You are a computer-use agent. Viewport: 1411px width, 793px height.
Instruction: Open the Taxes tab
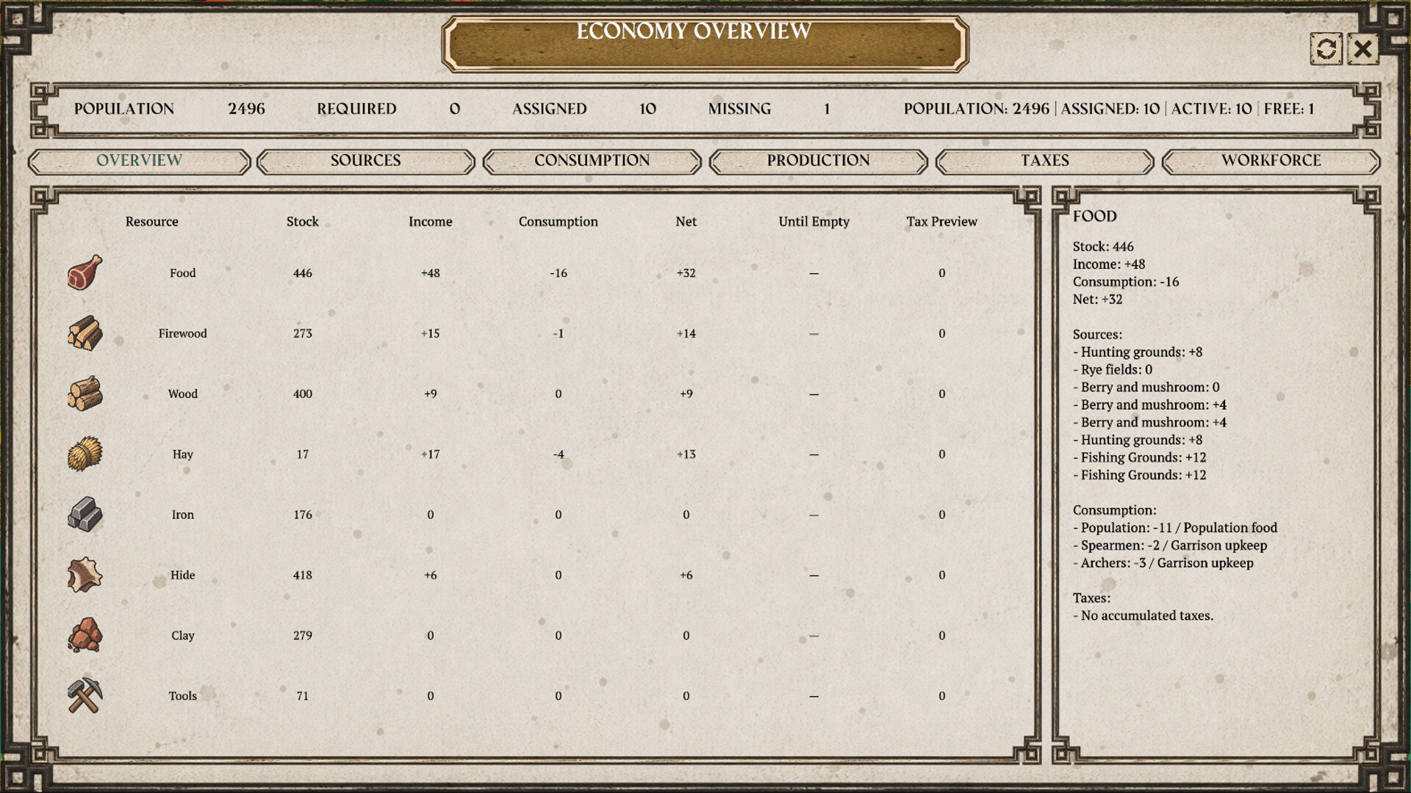click(x=1045, y=161)
